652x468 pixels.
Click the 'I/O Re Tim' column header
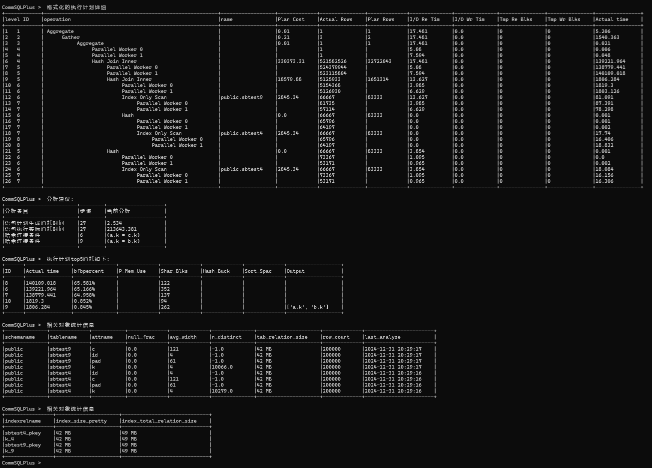coord(425,19)
